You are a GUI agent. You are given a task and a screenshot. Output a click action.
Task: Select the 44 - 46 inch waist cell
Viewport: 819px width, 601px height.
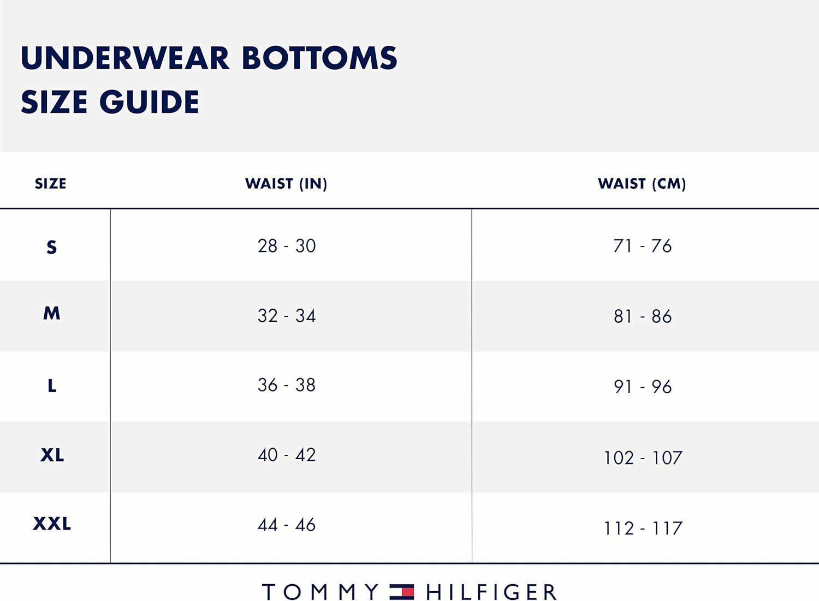pyautogui.click(x=287, y=525)
